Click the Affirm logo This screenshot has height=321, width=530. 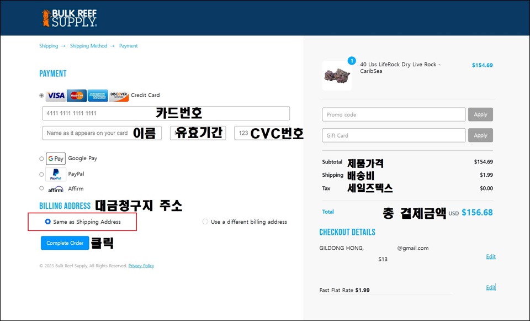[55, 190]
